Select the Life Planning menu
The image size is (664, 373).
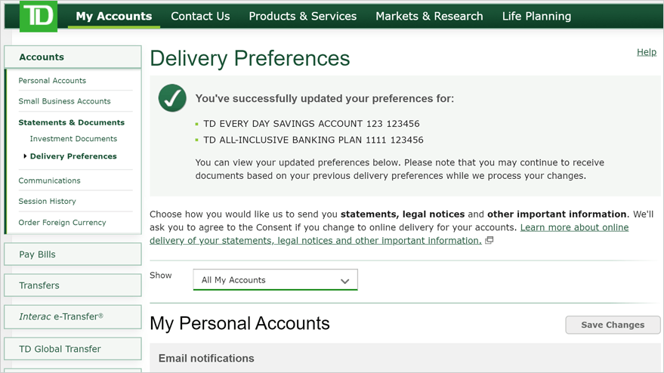pos(536,16)
